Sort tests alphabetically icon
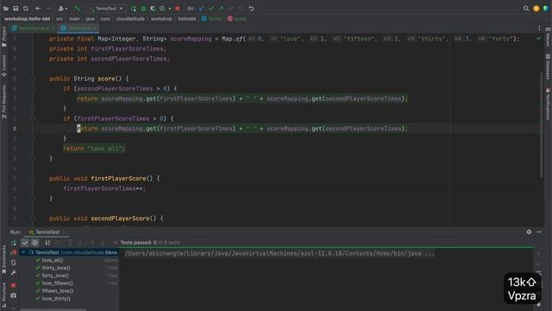Image resolution: width=552 pixels, height=311 pixels. point(47,243)
